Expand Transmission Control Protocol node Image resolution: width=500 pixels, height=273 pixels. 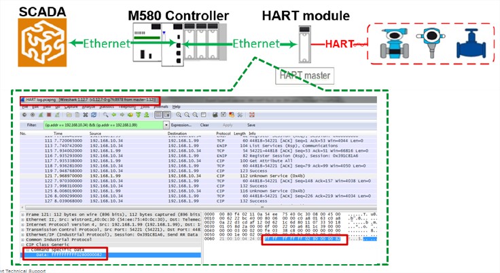(22, 230)
